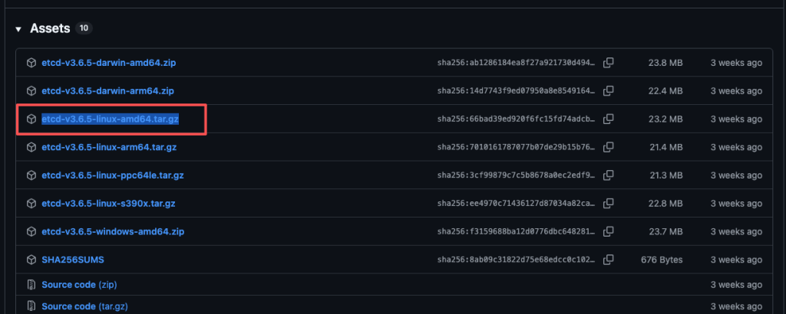Viewport: 786px width, 314px height.
Task: Copy sha256 for linux-ppc64le tarball
Action: point(609,175)
